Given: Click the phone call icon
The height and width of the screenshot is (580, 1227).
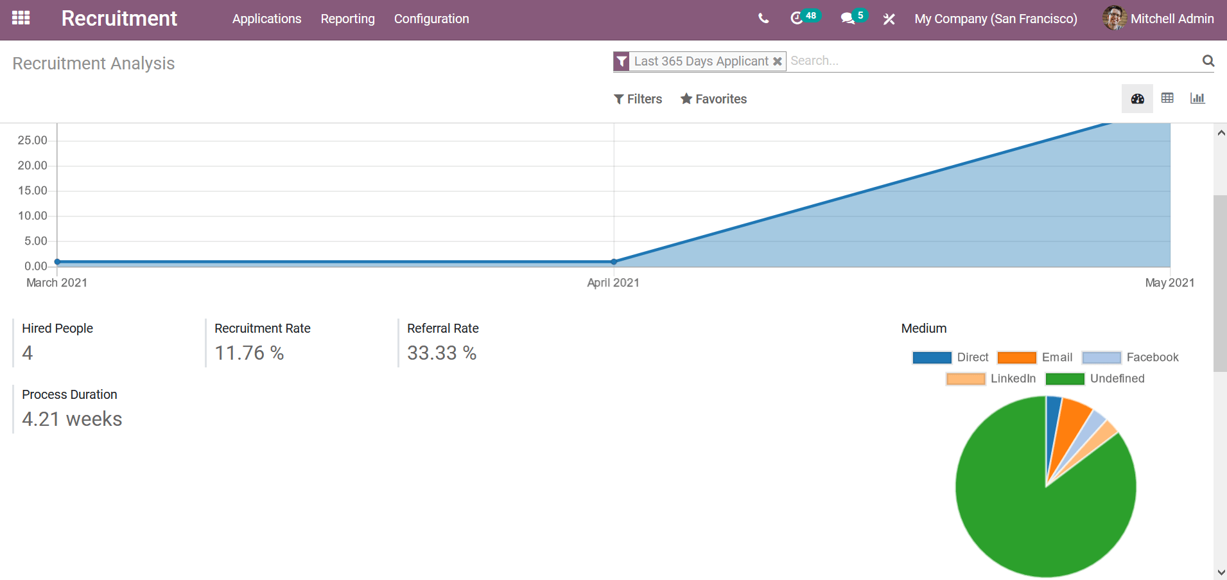Looking at the screenshot, I should pos(763,19).
